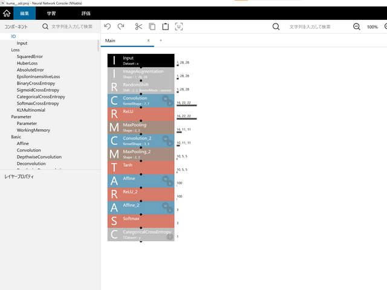Open the 評価 tab
Image resolution: width=387 pixels, height=290 pixels.
point(86,13)
